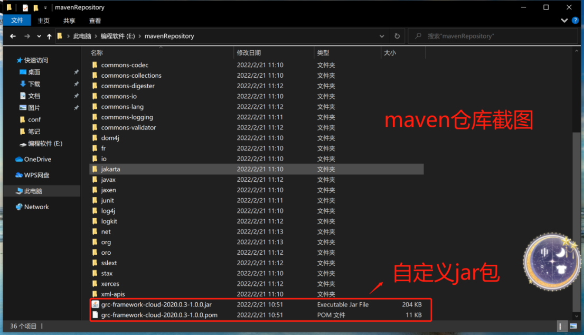Screen dimensions: 584x335
Task: Select the commons-validator folder
Action: (128, 127)
